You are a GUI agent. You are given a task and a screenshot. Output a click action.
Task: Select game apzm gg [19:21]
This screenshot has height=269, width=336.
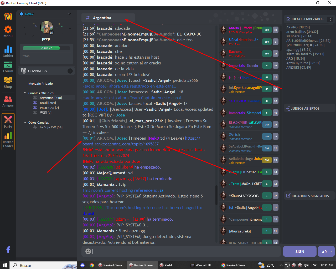(x=299, y=50)
